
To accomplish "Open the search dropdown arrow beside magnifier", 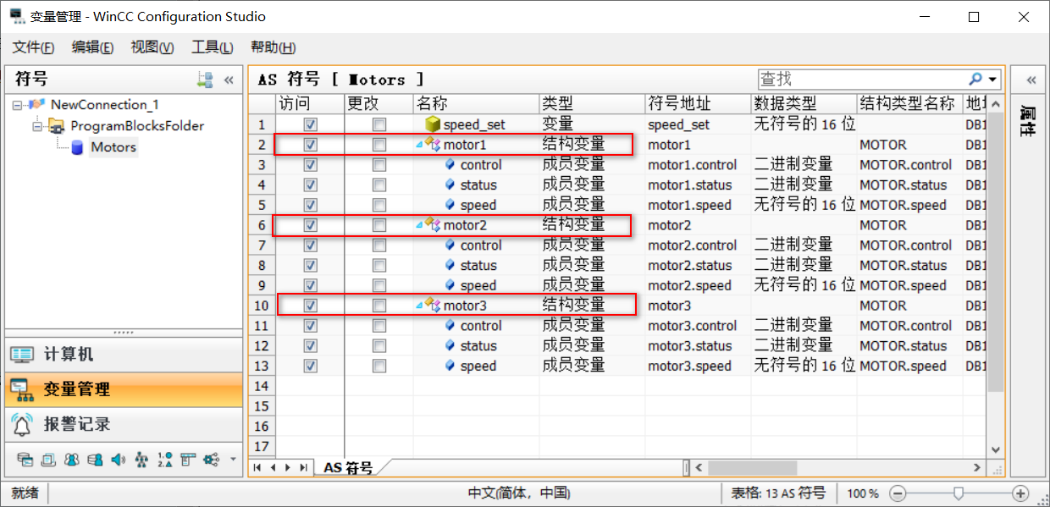I will pyautogui.click(x=991, y=78).
